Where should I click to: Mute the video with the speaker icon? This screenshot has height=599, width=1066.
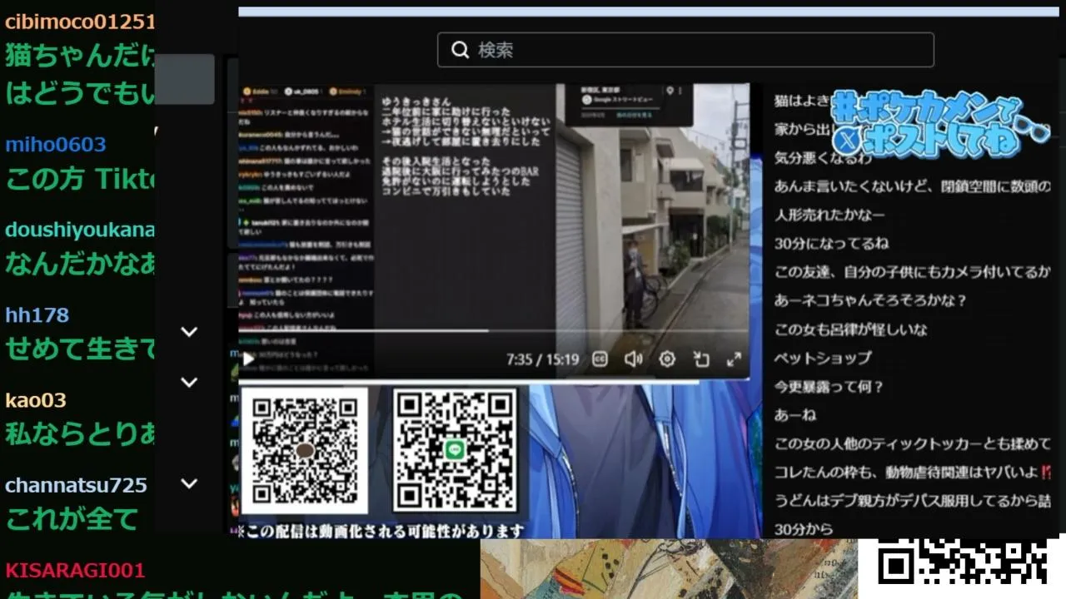pyautogui.click(x=633, y=359)
